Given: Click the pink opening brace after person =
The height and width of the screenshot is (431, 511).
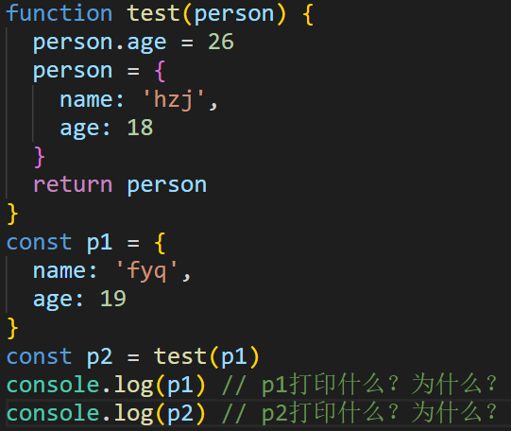Looking at the screenshot, I should tap(160, 71).
